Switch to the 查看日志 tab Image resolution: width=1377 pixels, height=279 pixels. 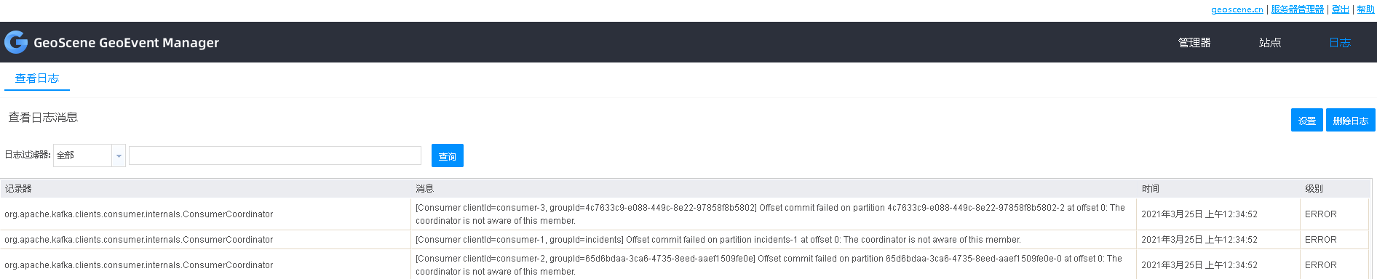click(x=37, y=78)
